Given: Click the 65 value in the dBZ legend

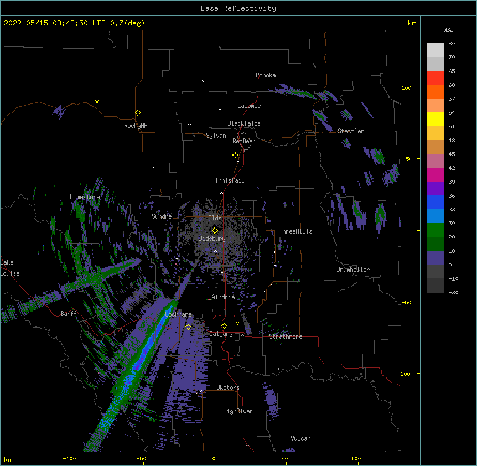Looking at the screenshot, I should coord(452,71).
